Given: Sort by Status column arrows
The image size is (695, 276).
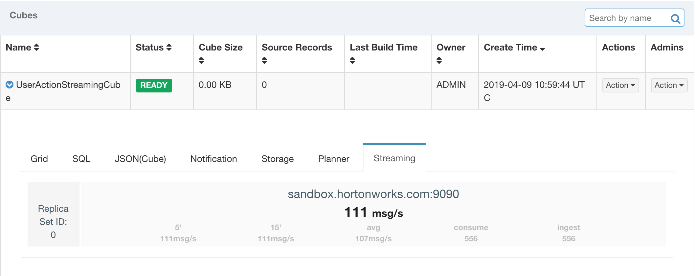Looking at the screenshot, I should pyautogui.click(x=169, y=48).
